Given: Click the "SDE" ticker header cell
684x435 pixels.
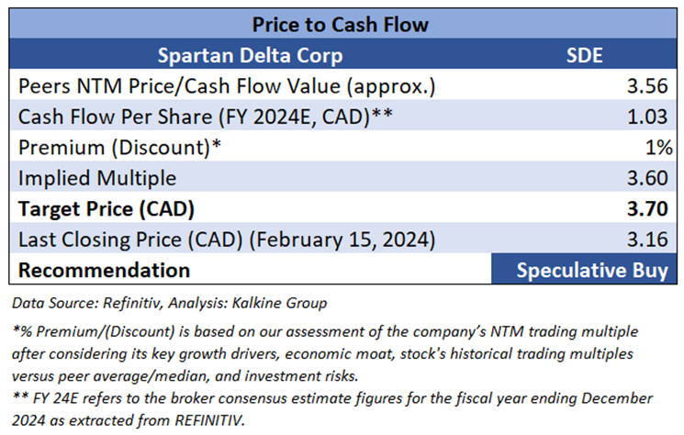Looking at the screenshot, I should pos(584,55).
